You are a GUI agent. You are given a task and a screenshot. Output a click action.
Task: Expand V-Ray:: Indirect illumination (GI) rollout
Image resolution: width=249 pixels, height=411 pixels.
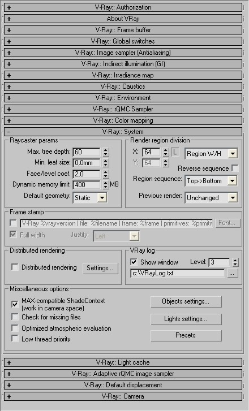click(123, 64)
